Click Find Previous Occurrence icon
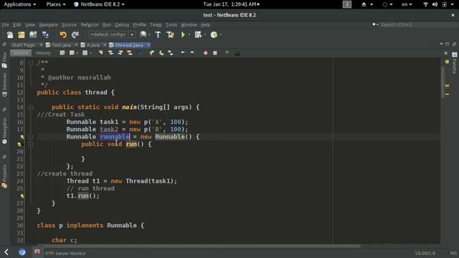Image resolution: width=459 pixels, height=258 pixels. (110, 53)
